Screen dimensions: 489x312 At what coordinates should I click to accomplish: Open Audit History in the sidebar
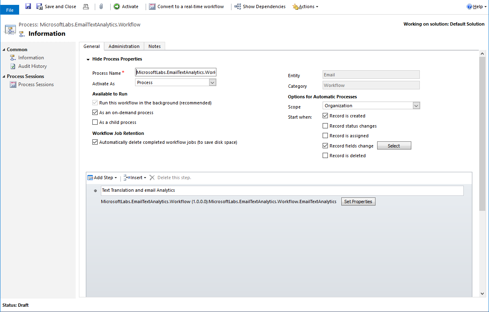(33, 66)
